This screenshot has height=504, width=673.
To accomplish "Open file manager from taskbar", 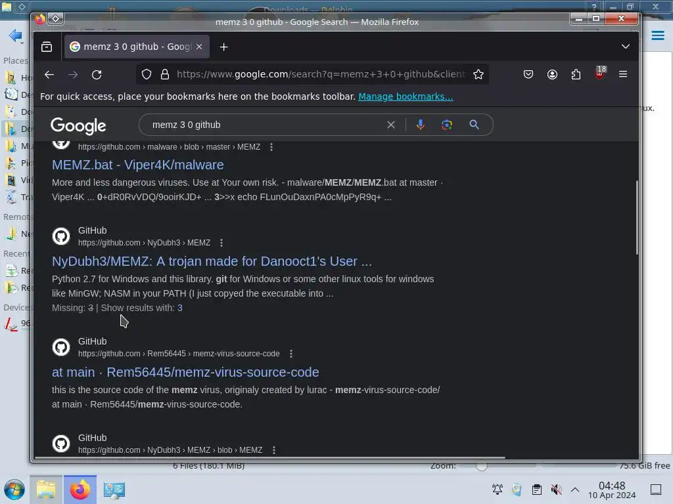I will [x=46, y=490].
